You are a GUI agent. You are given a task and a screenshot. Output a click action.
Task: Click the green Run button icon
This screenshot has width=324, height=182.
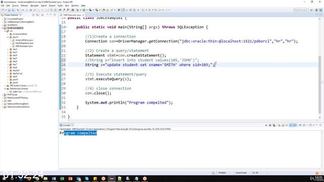(84, 10)
